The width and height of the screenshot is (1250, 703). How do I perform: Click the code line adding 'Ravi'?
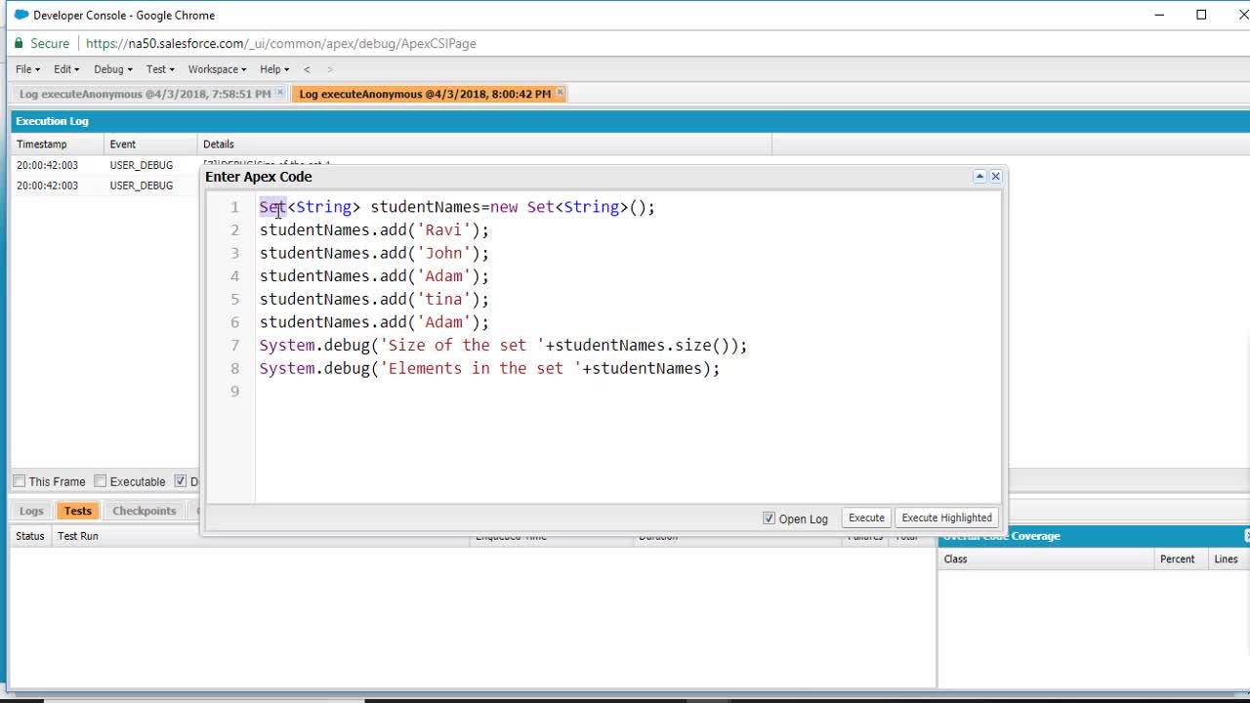pyautogui.click(x=374, y=230)
